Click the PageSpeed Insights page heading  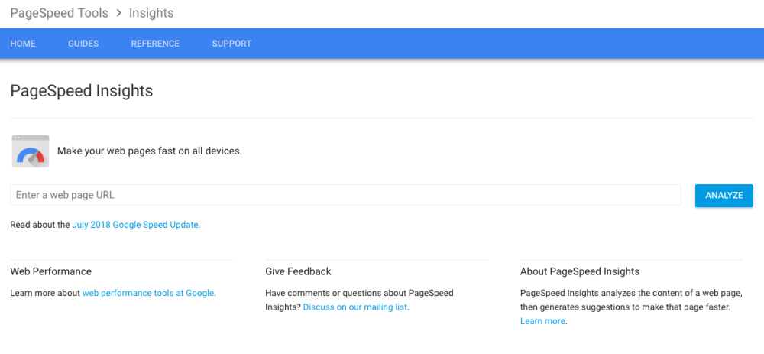(82, 91)
